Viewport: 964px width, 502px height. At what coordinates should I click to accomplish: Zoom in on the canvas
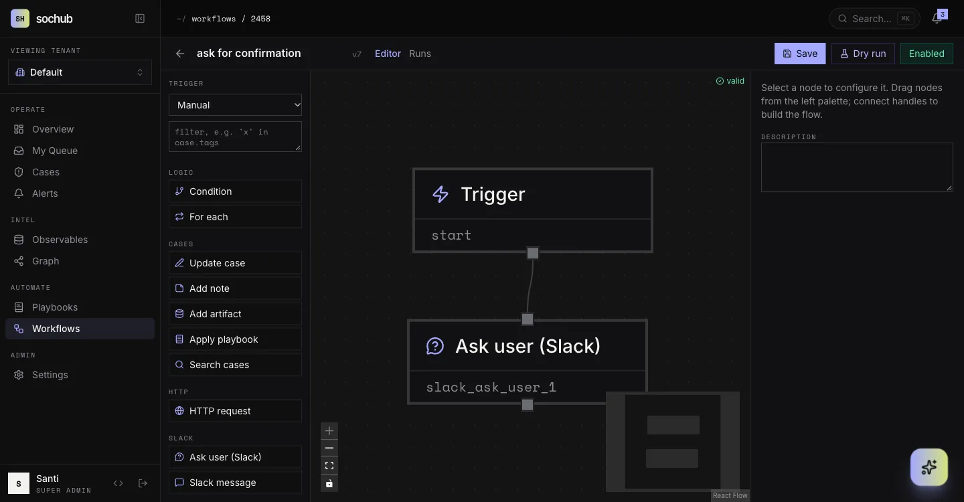[329, 431]
